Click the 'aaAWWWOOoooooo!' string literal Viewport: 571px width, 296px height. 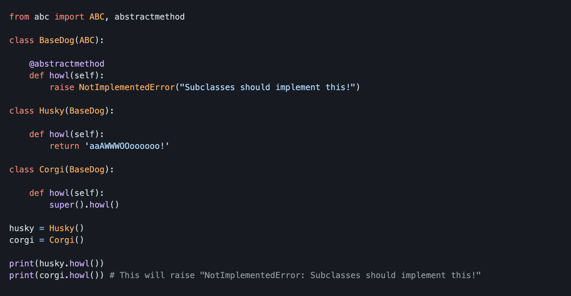pyautogui.click(x=127, y=146)
